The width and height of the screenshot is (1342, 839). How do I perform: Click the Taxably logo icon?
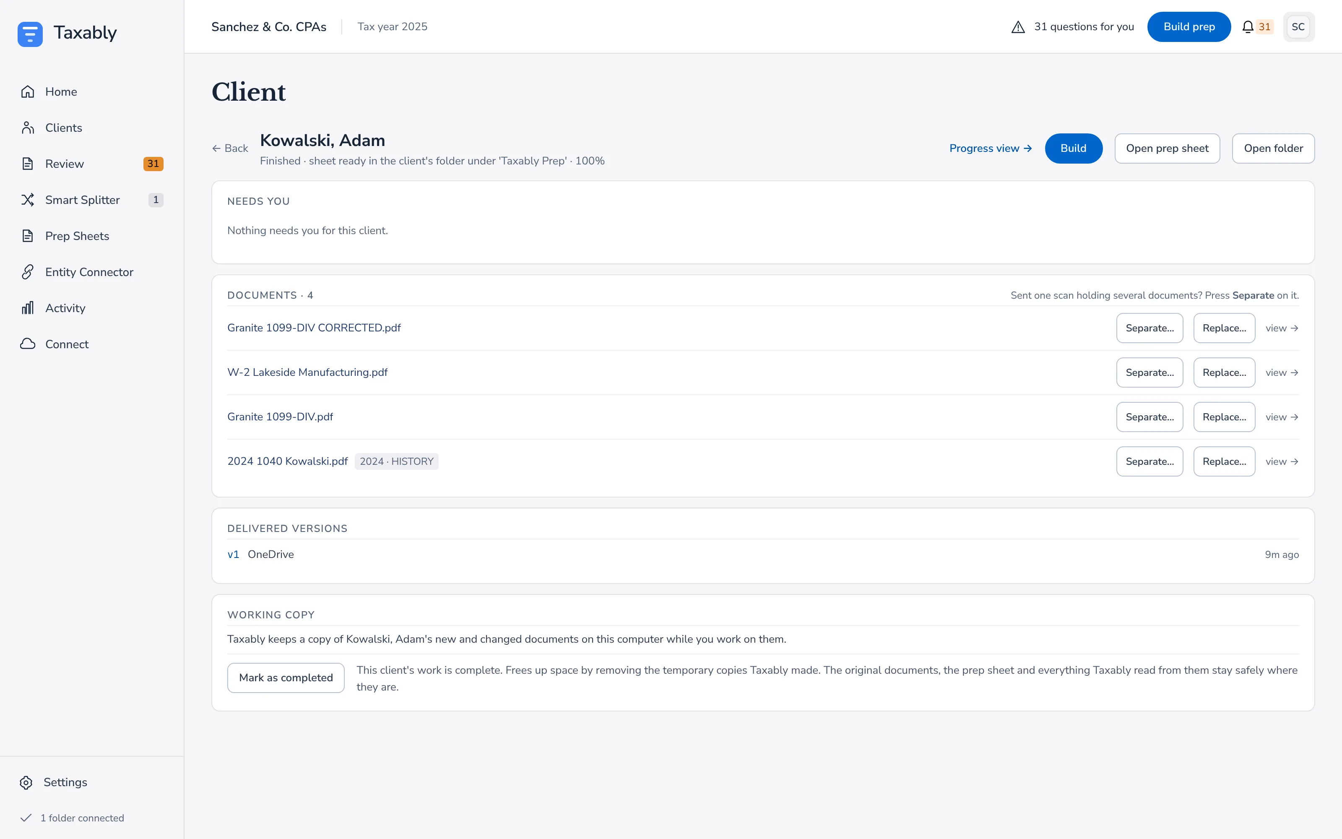30,34
